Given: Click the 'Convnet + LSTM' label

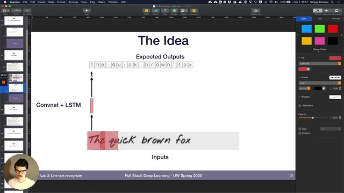Looking at the screenshot, I should [x=59, y=105].
